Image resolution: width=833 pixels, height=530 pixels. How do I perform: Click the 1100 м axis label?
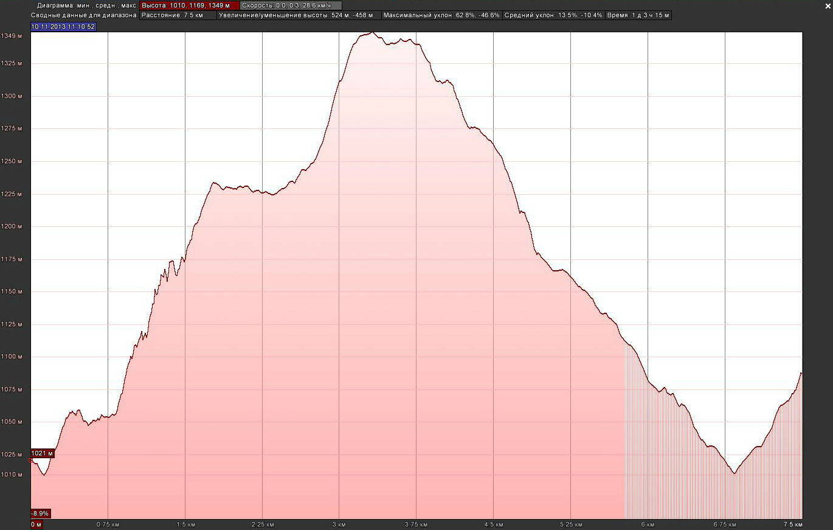[12, 357]
